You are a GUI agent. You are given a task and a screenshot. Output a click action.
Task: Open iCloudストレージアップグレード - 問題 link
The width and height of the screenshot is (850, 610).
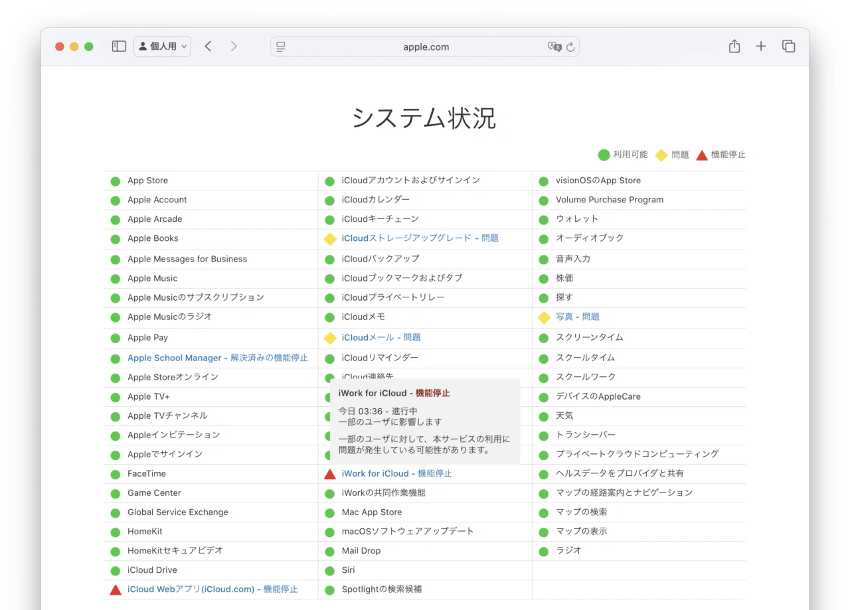click(x=420, y=238)
